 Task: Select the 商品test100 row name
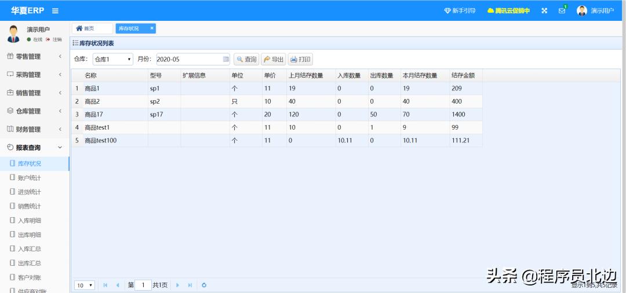tap(101, 140)
